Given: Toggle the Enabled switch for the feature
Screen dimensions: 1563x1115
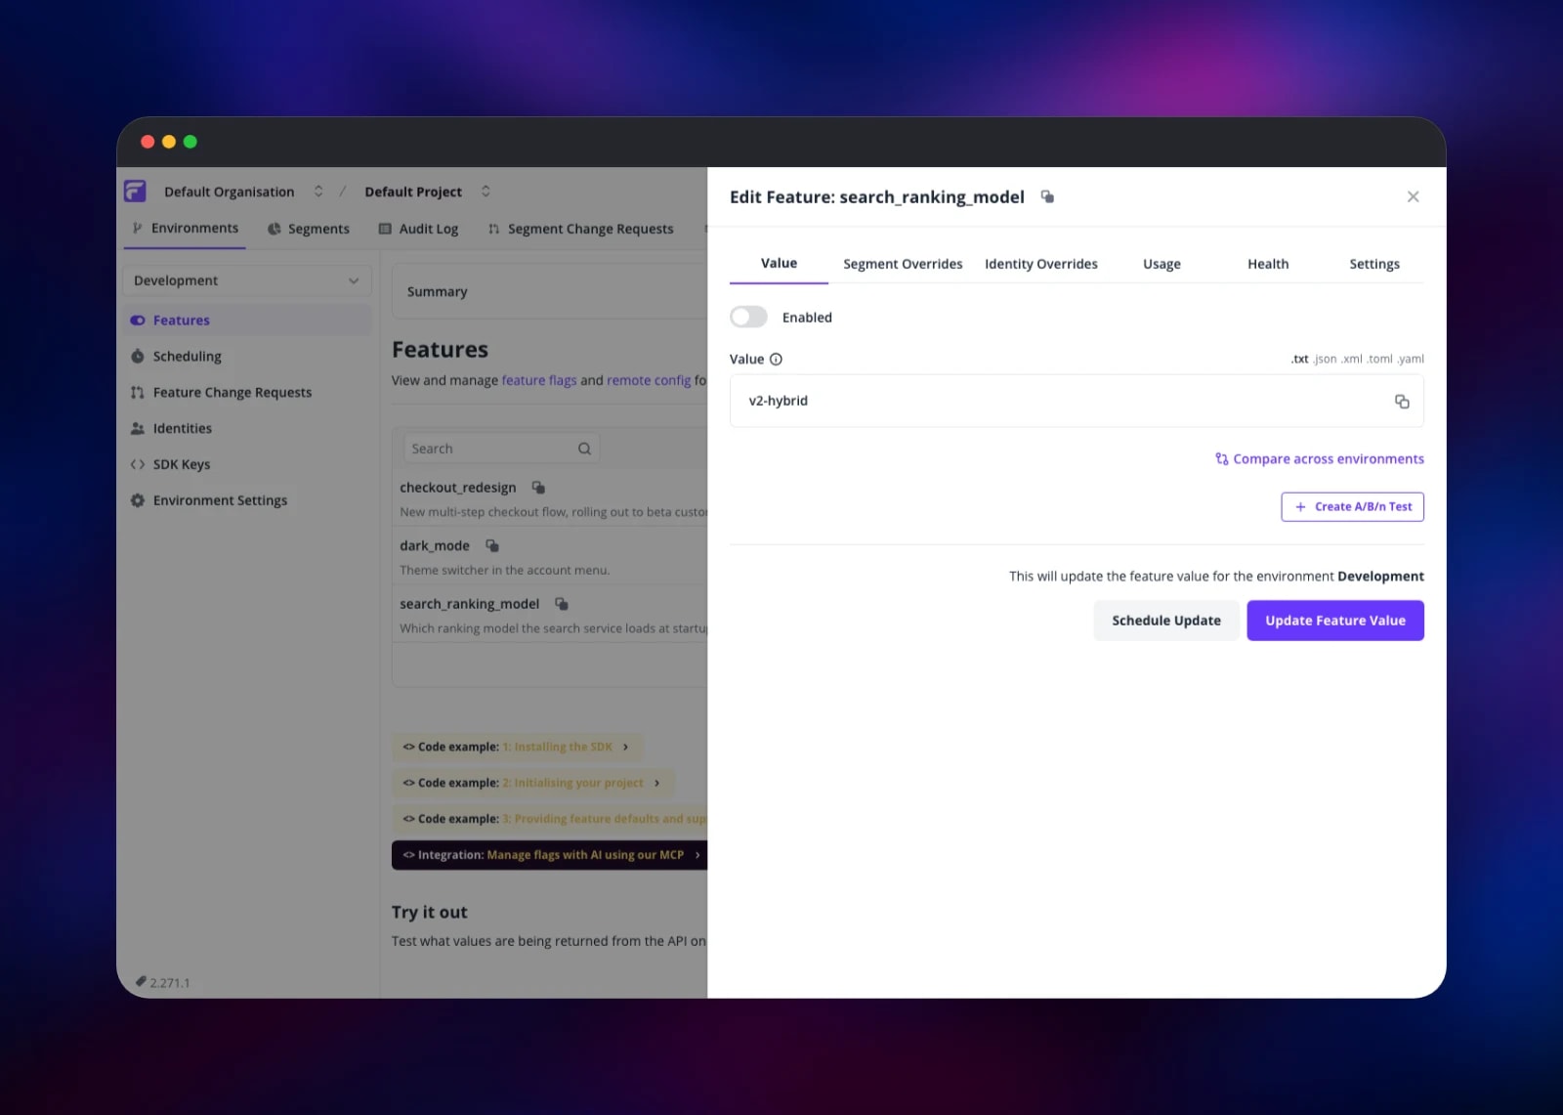Looking at the screenshot, I should click(x=748, y=317).
